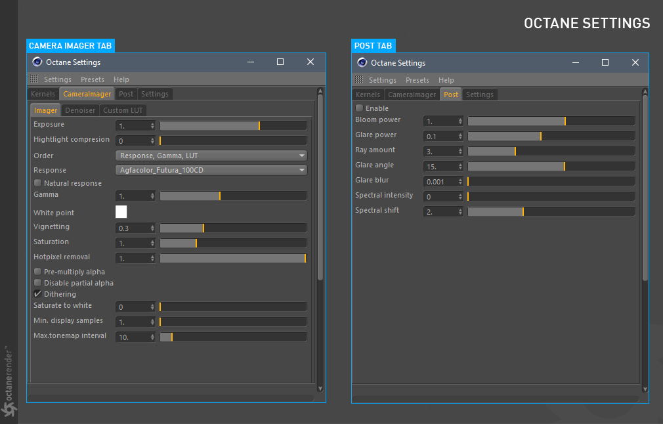663x424 pixels.
Task: Open Help menu in the Post window
Action: tap(446, 80)
